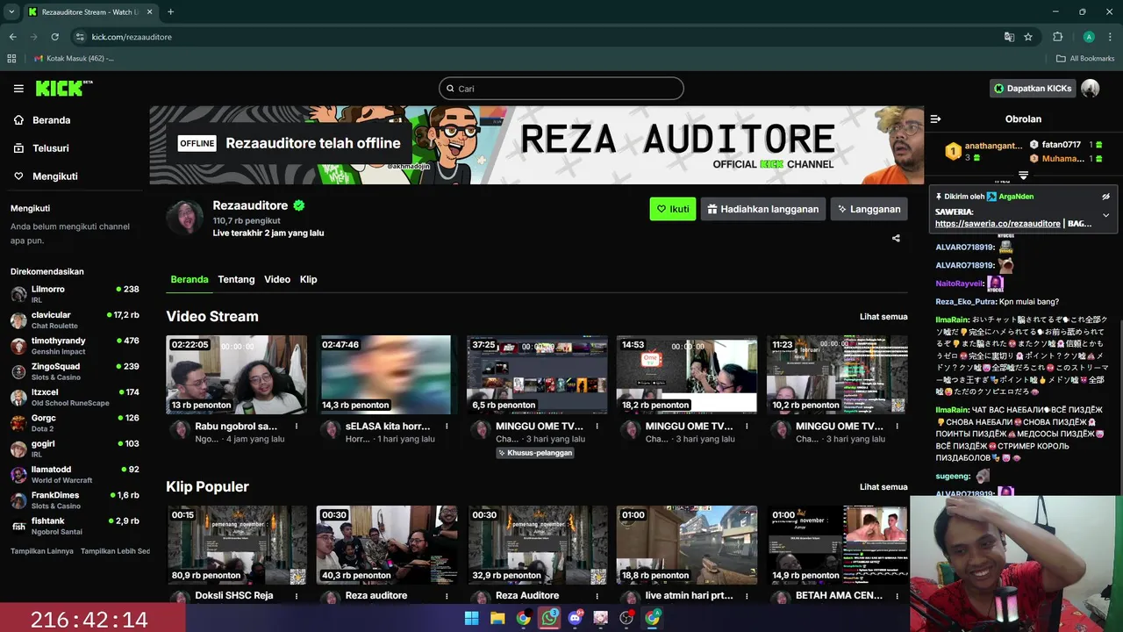Switch to the Tentang tab
Screen dimensions: 1123x632
(x=236, y=279)
